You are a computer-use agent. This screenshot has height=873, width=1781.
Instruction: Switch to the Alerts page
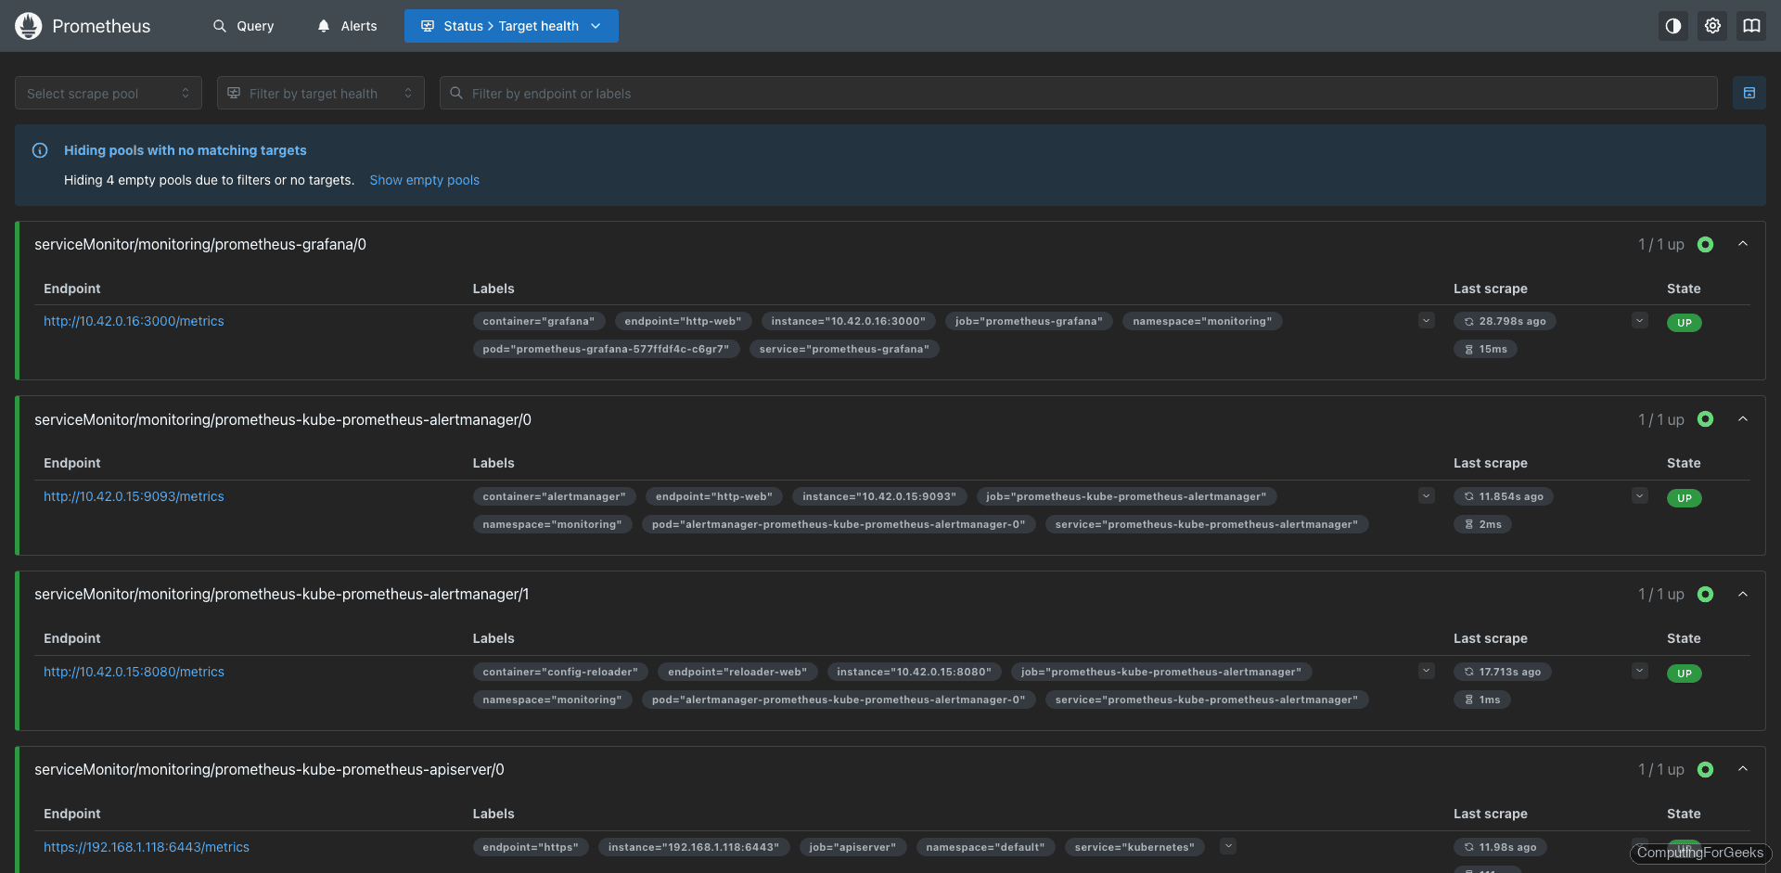[x=346, y=25]
